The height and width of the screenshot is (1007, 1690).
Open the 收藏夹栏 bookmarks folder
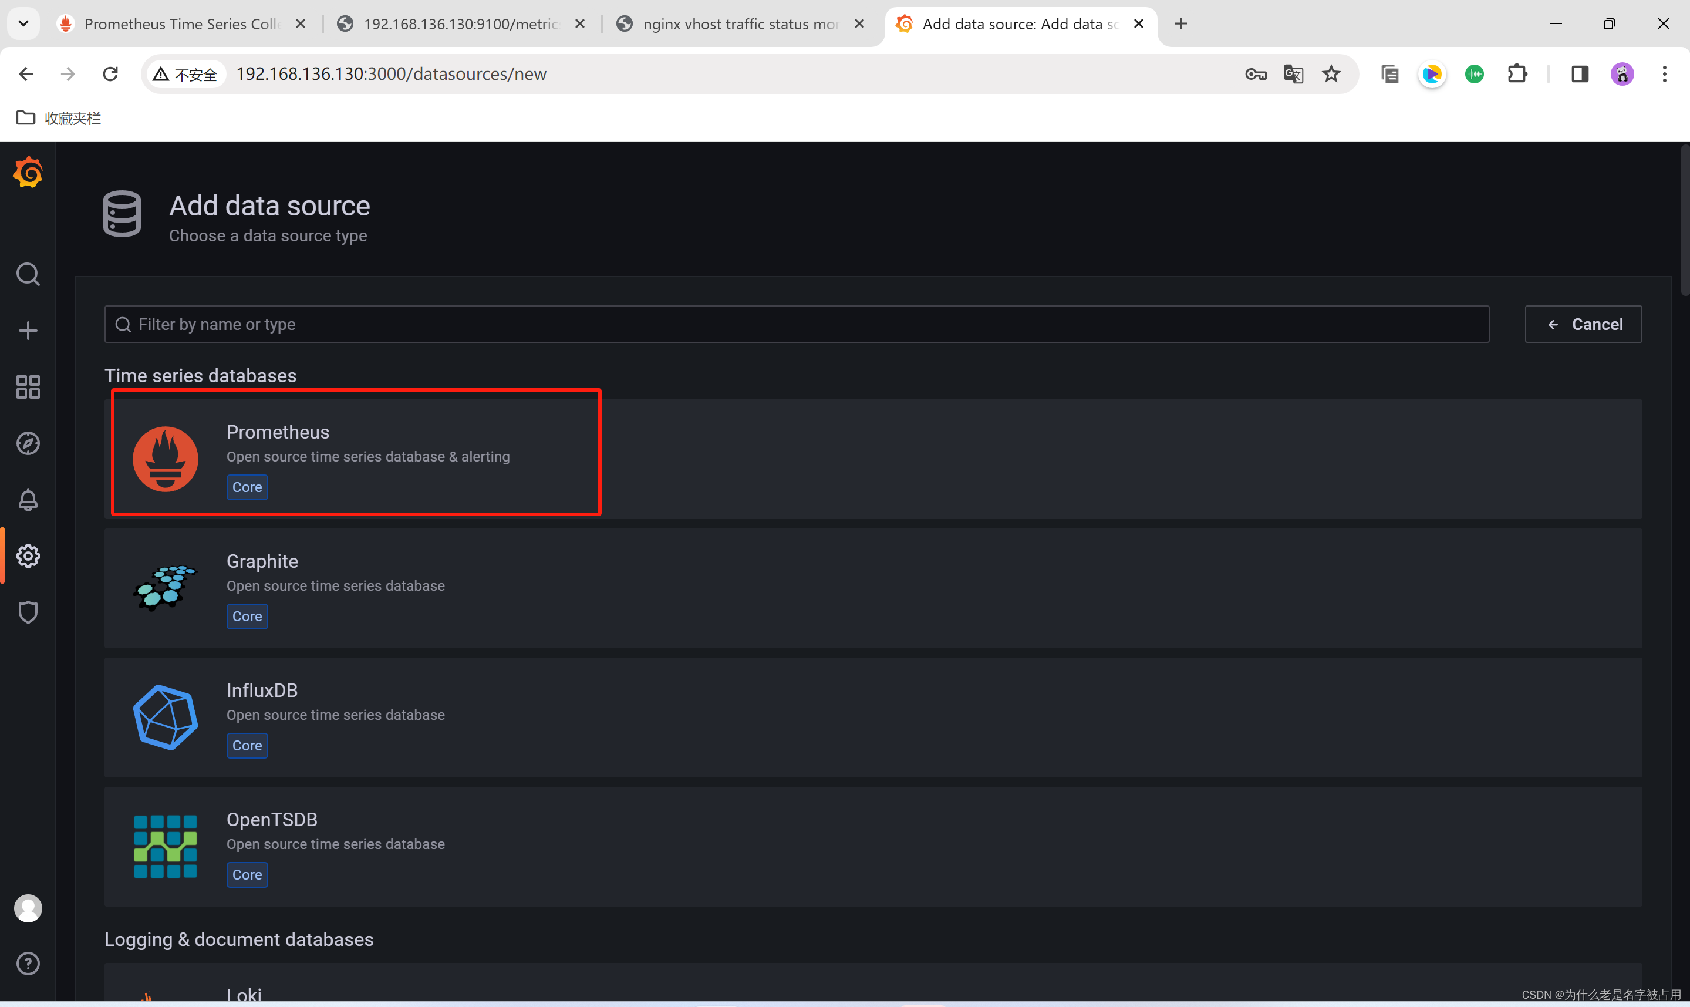click(x=58, y=118)
